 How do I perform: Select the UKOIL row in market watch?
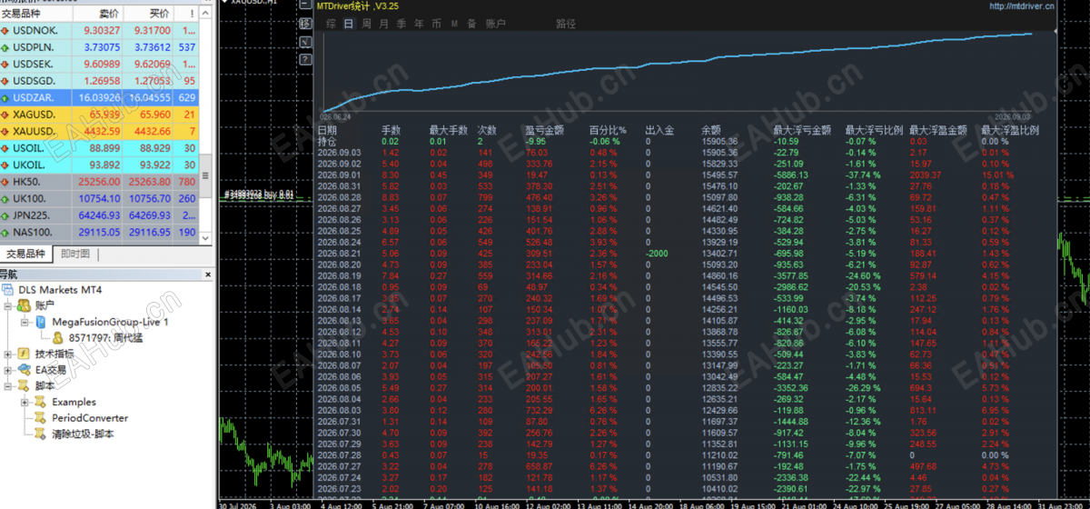point(100,165)
